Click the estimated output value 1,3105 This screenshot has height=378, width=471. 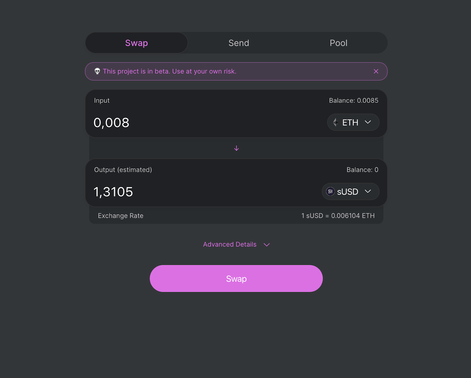point(113,191)
